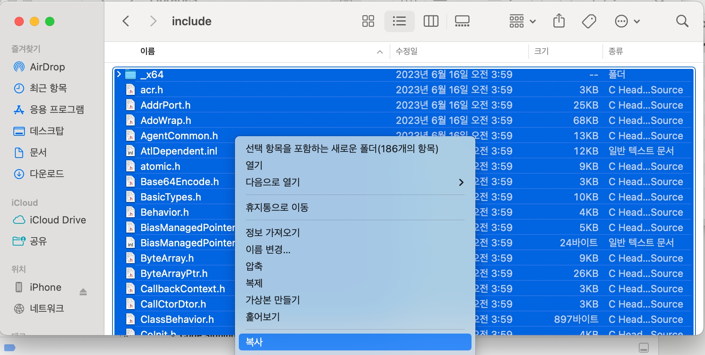
Task: Eject the iPhone from sidebar
Action: click(x=83, y=292)
